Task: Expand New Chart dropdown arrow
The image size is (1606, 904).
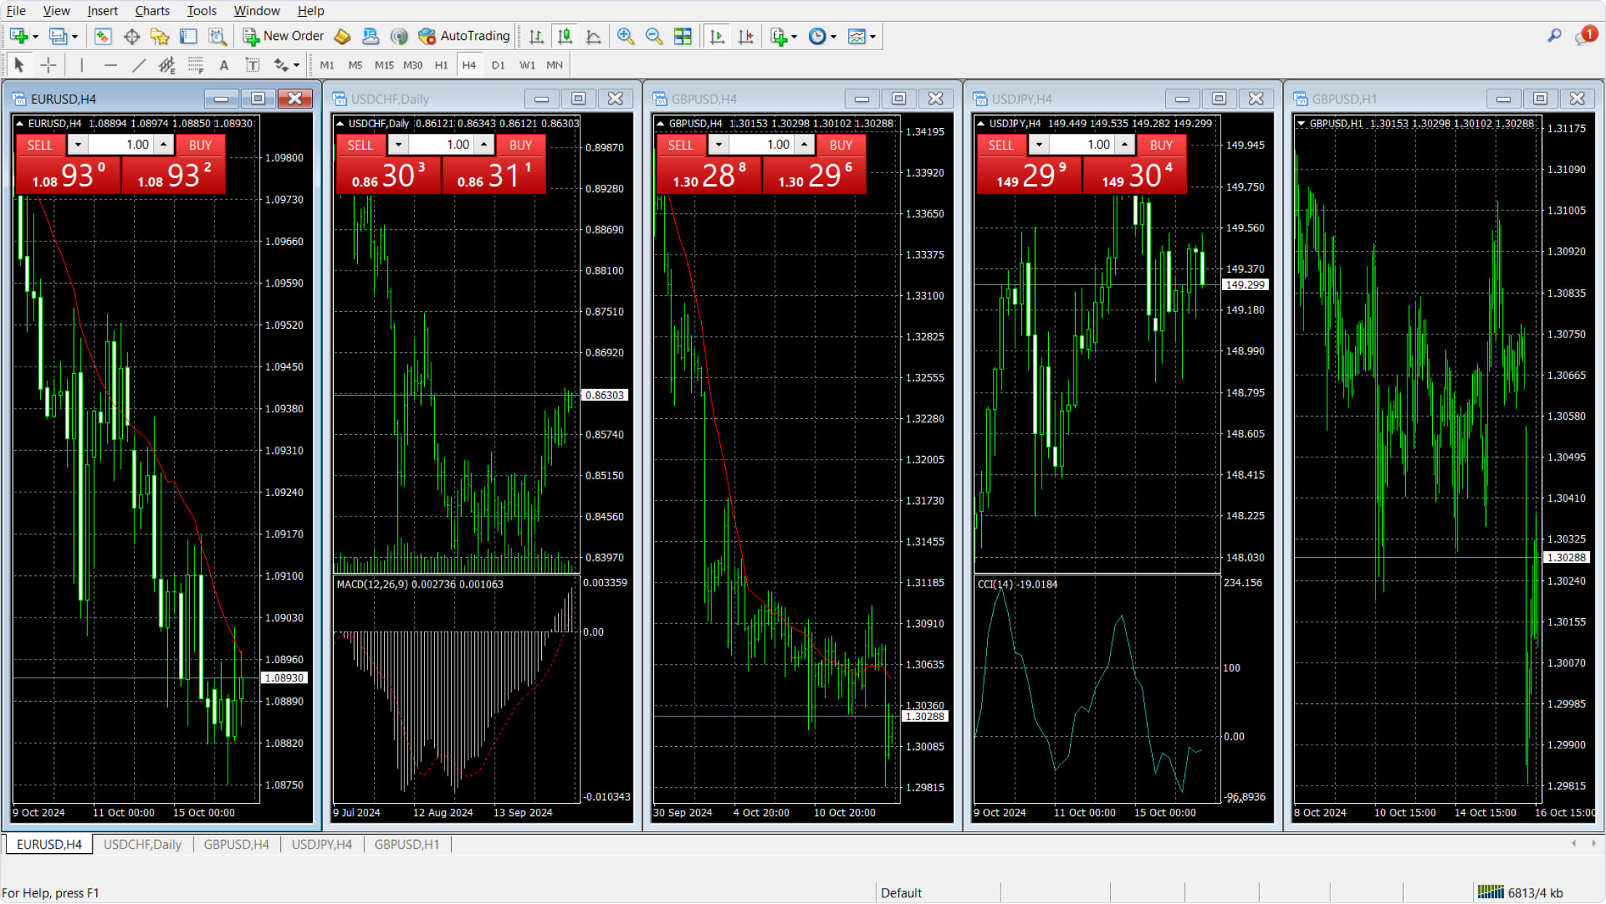Action: [35, 36]
